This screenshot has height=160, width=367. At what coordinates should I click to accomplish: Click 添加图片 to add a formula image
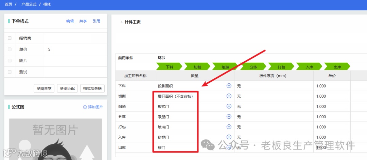(x=93, y=107)
